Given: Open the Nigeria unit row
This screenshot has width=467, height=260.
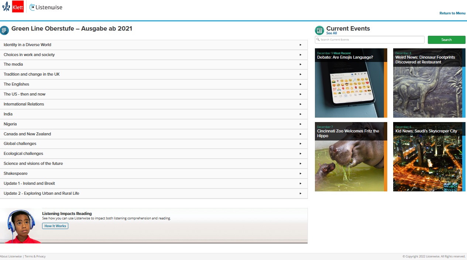Looking at the screenshot, I should coord(154,124).
